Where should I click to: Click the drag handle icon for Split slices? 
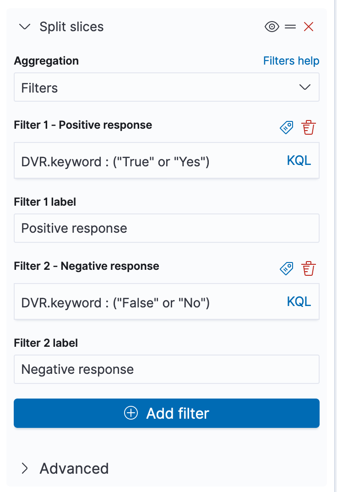290,27
